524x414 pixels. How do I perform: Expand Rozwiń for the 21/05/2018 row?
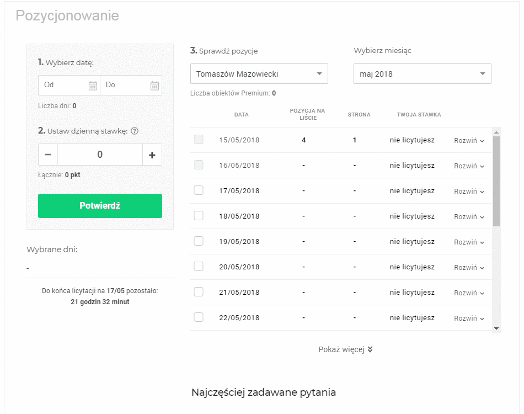click(469, 293)
